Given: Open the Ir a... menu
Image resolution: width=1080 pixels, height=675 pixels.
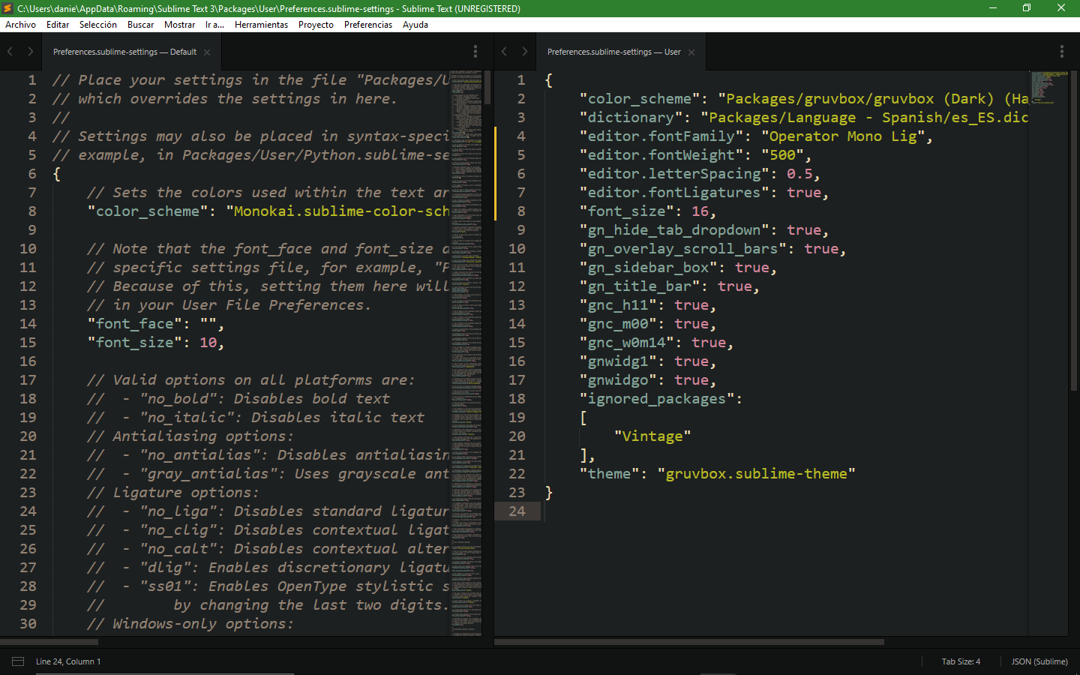Looking at the screenshot, I should pyautogui.click(x=214, y=25).
